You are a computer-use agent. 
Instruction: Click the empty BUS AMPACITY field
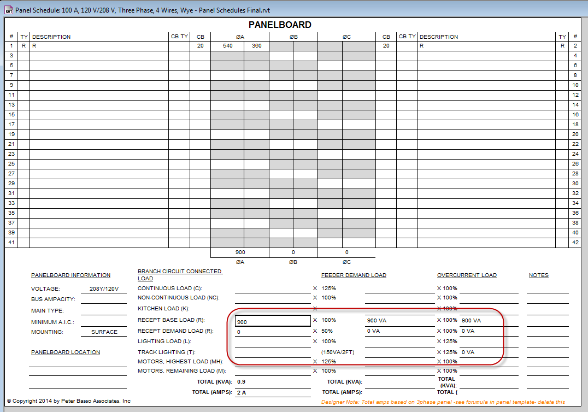(104, 299)
